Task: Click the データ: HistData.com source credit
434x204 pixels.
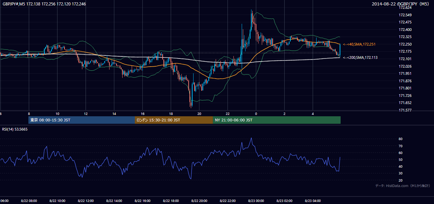Action: pos(403,186)
